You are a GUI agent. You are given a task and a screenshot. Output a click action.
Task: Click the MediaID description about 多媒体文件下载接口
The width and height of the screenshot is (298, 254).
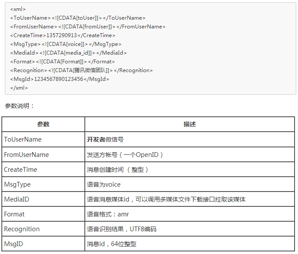click(x=166, y=199)
